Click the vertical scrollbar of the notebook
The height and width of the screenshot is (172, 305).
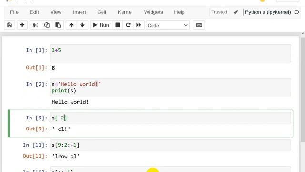pyautogui.click(x=303, y=90)
